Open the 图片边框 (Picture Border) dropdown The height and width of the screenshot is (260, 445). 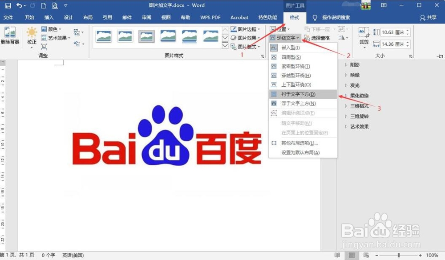pyautogui.click(x=245, y=29)
